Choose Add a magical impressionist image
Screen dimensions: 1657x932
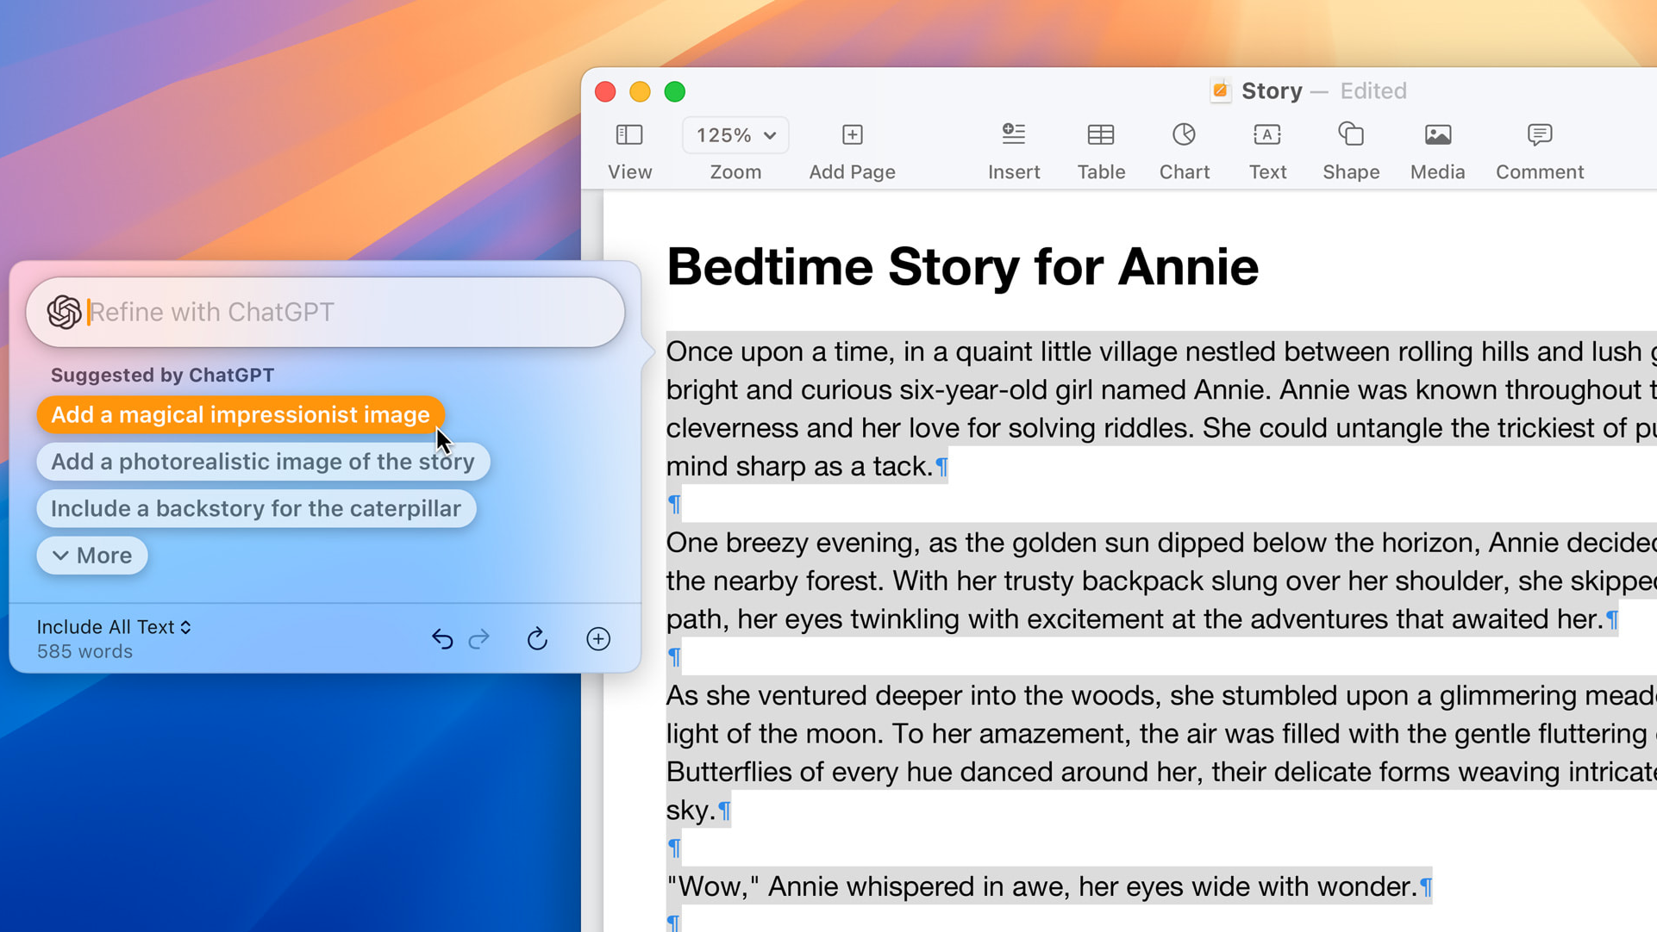coord(240,415)
